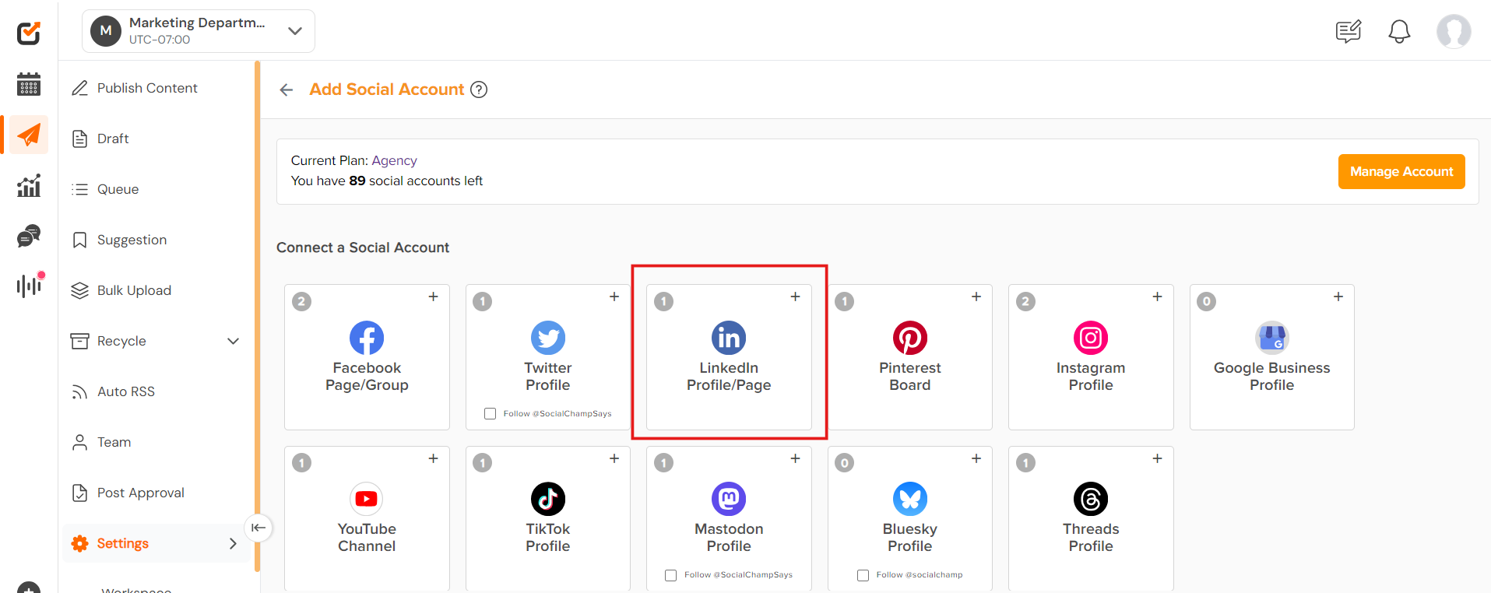Screen dimensions: 1491x593
Task: Click the Mastodon logo icon
Action: pos(729,499)
